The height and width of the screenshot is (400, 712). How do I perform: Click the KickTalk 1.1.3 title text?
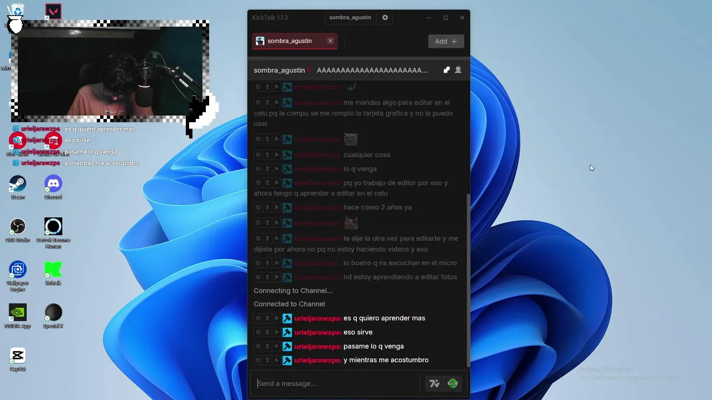[x=270, y=18]
